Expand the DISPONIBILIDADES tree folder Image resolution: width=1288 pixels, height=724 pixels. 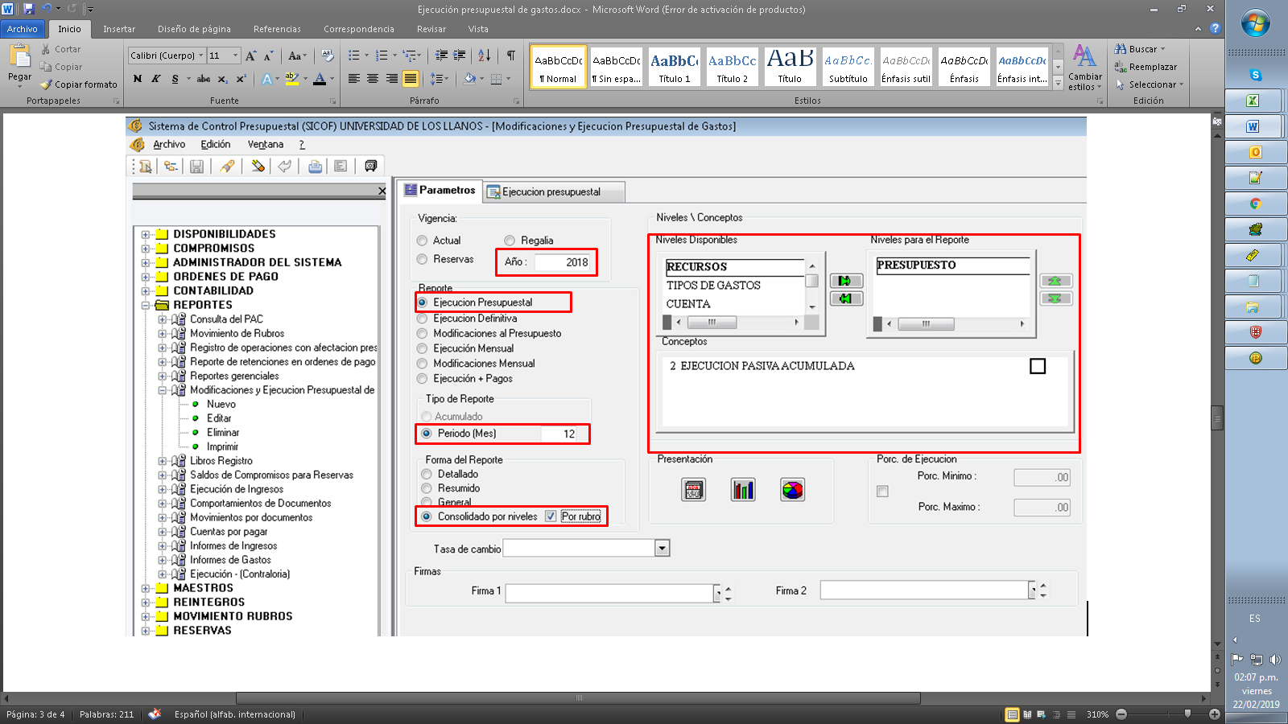point(146,235)
